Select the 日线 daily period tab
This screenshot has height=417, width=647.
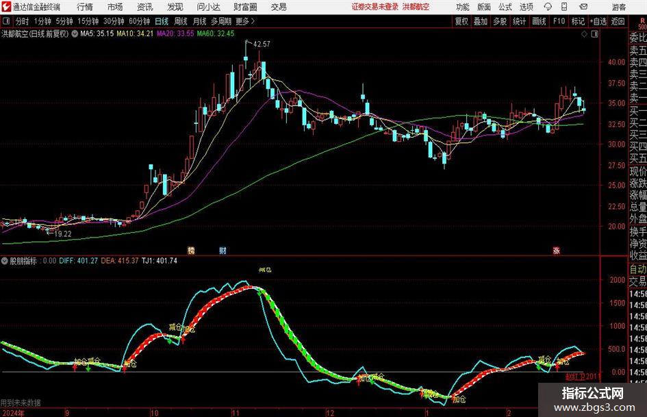162,21
